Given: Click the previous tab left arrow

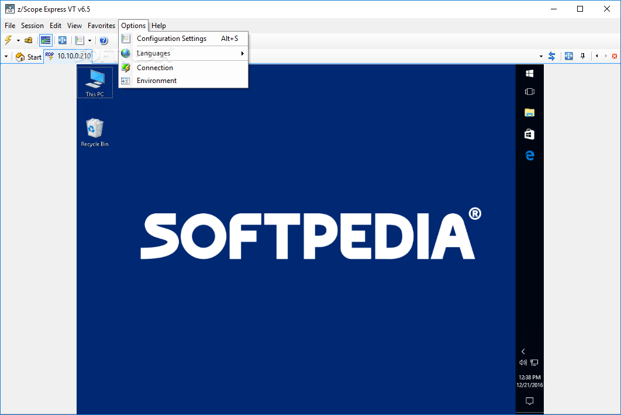Looking at the screenshot, I should 597,56.
